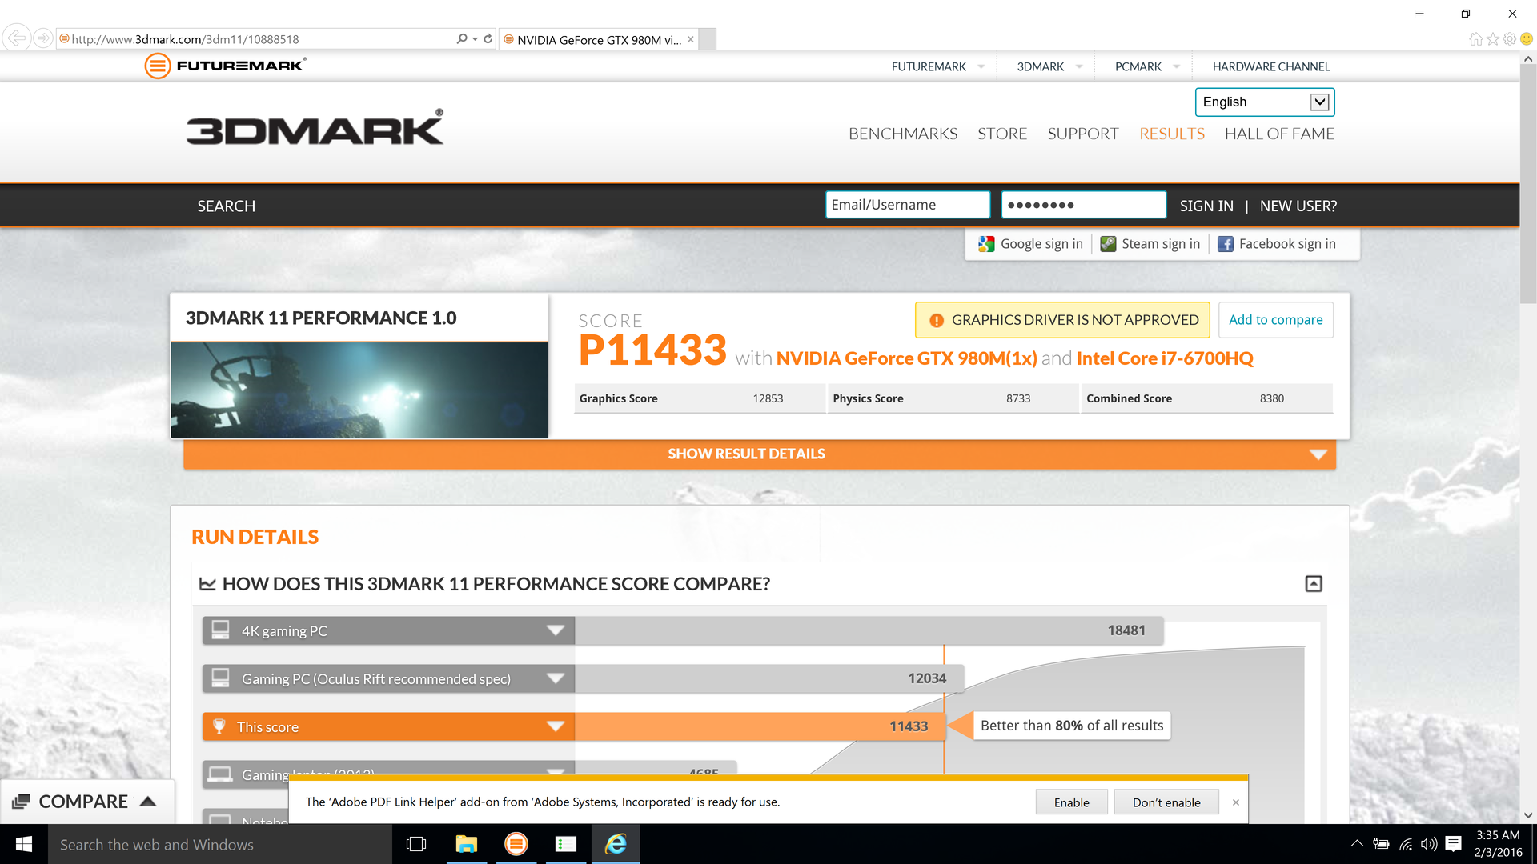Viewport: 1537px width, 864px height.
Task: Click the SEARCH menu item
Action: coord(227,206)
